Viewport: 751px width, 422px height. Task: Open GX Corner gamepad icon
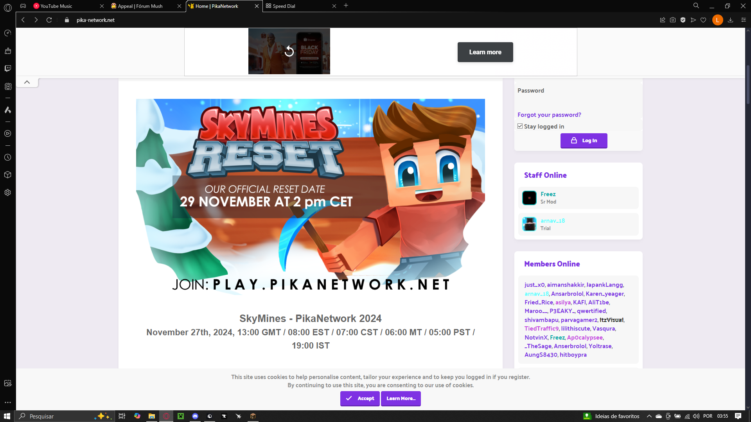pyautogui.click(x=23, y=6)
